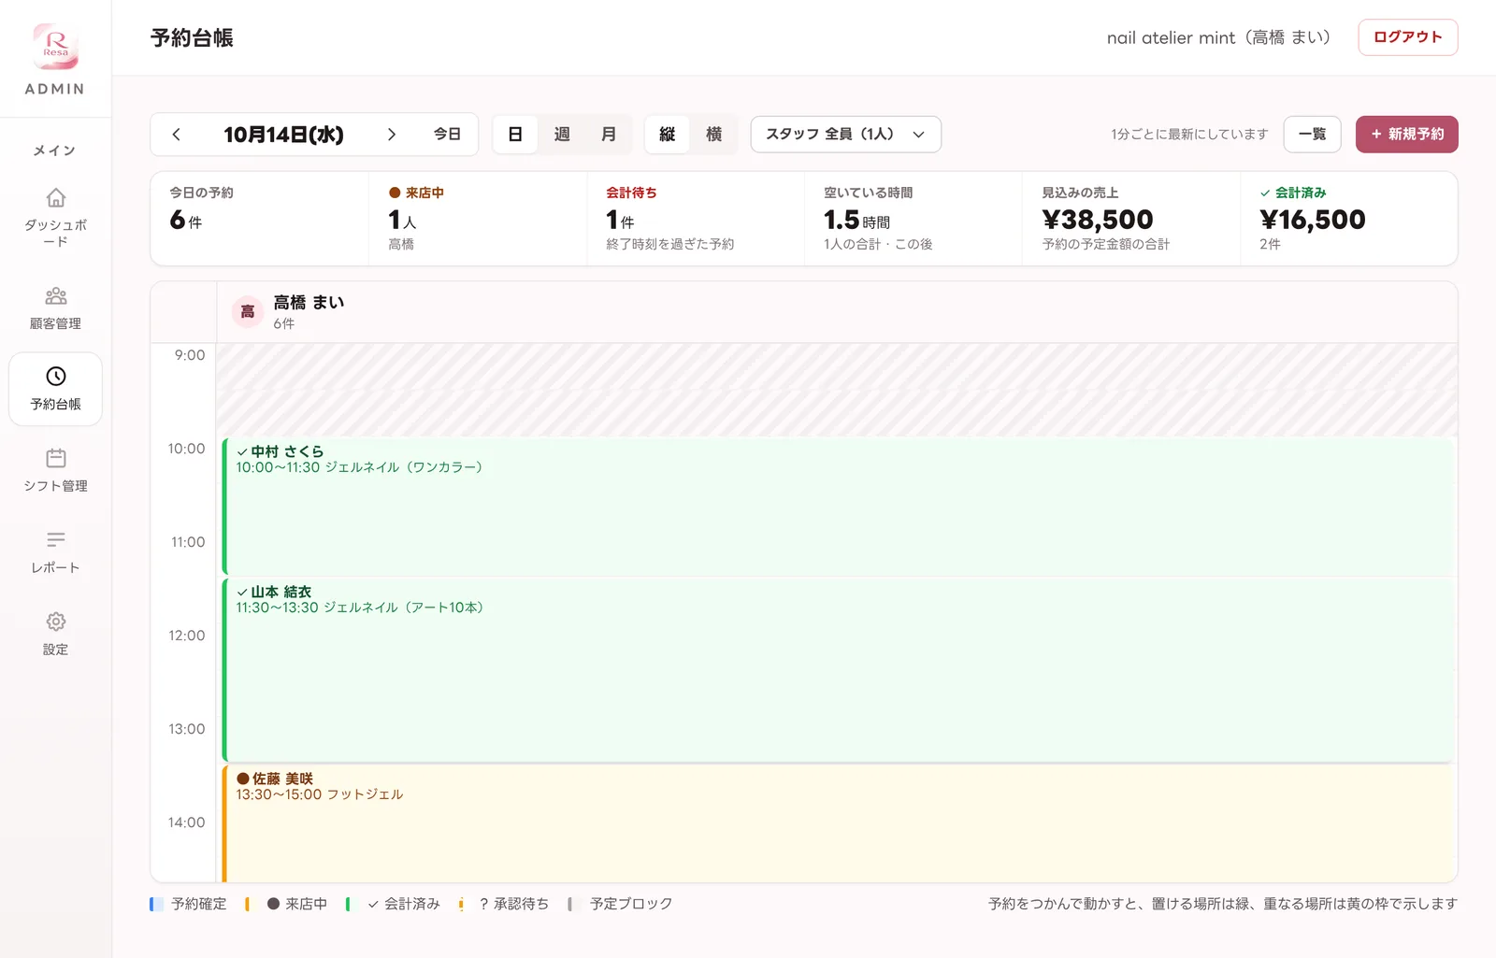Select 縦 vertical layout
Viewport: 1496px width, 958px height.
click(668, 135)
